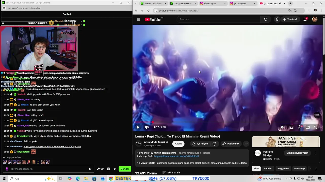The width and height of the screenshot is (325, 182).
Task: Start voice search with the microphone
Action: pos(277,19)
